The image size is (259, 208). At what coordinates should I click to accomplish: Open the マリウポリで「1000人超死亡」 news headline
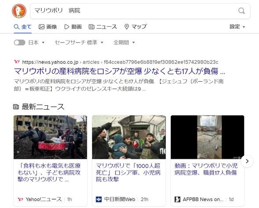coord(128,172)
